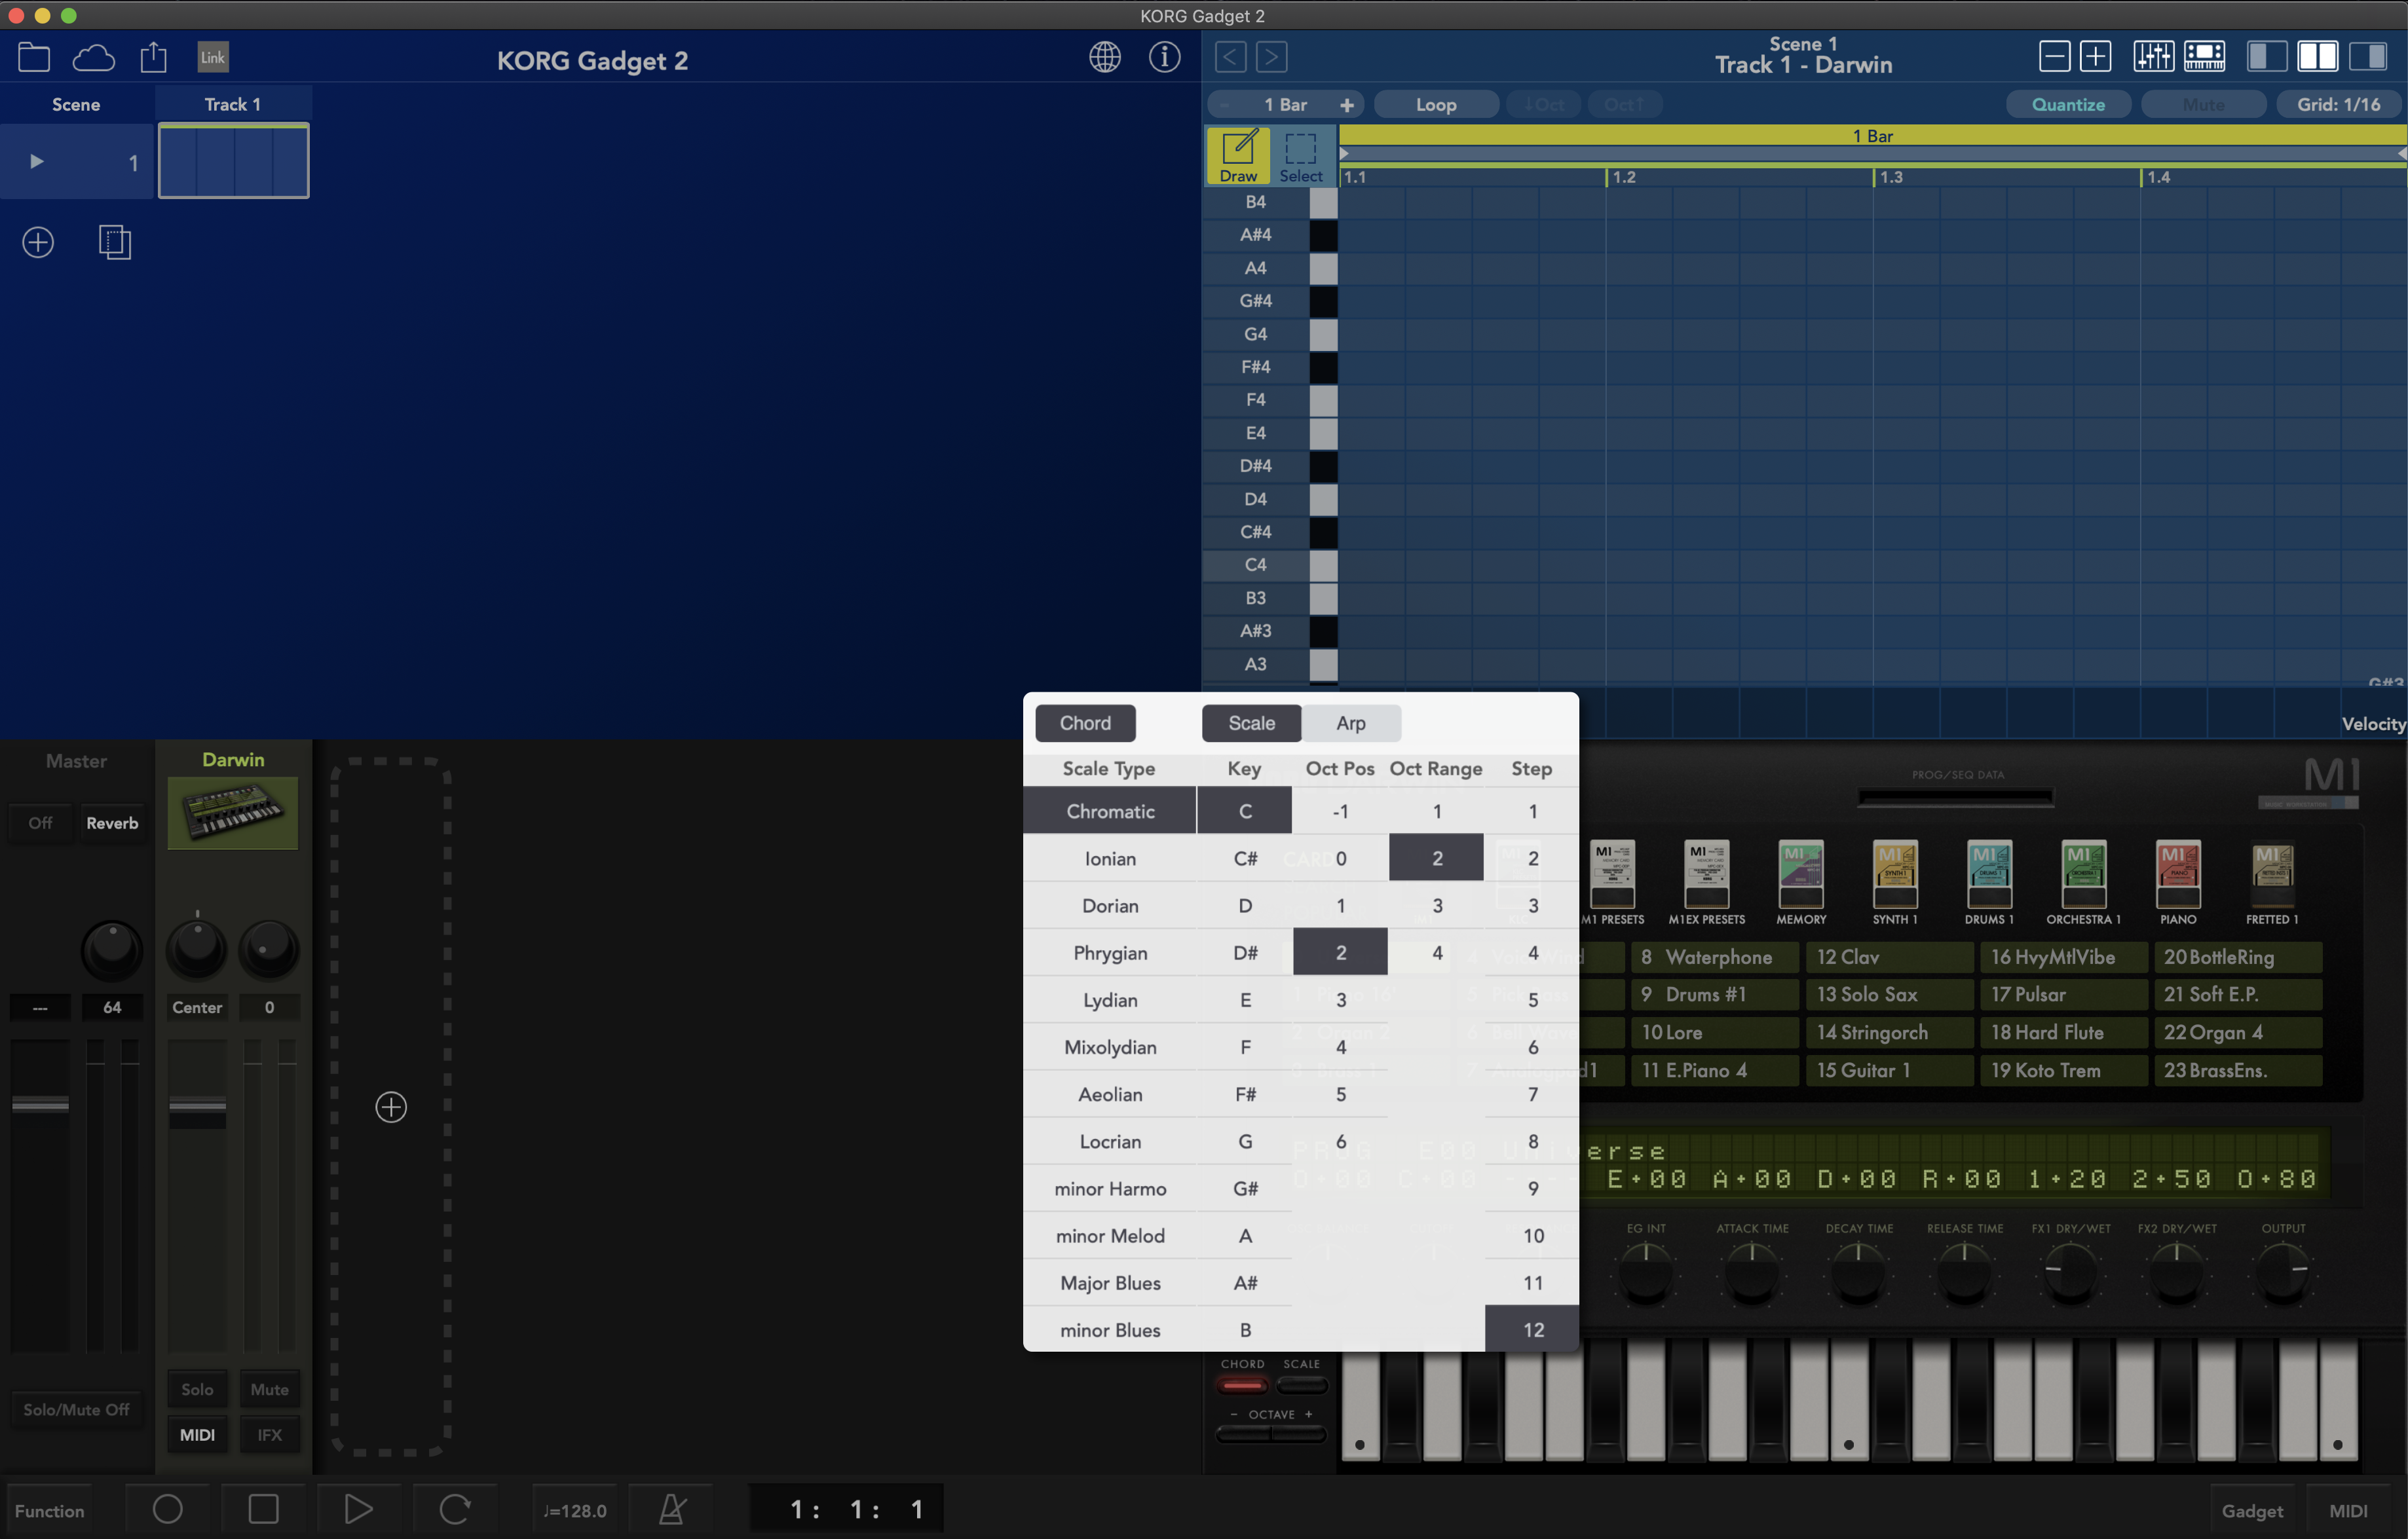Show the gadget panel view icon

pyautogui.click(x=2204, y=56)
